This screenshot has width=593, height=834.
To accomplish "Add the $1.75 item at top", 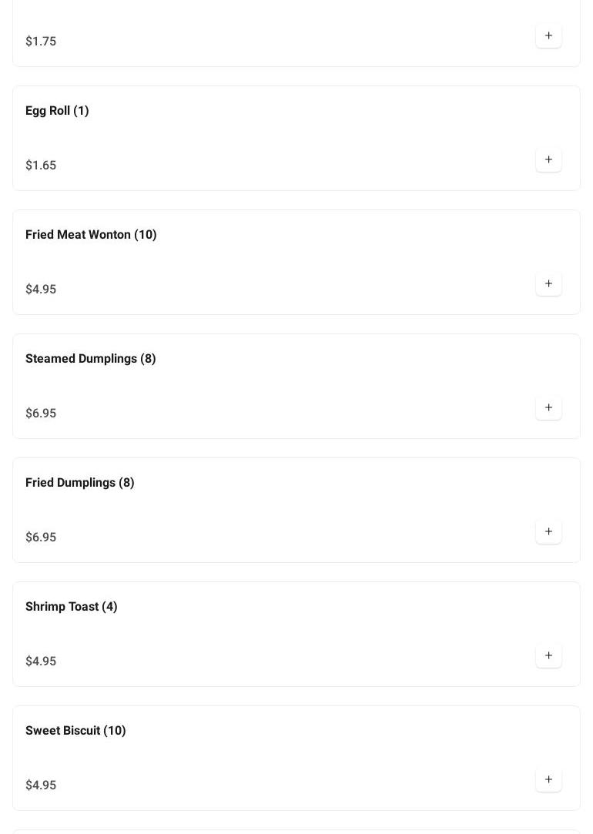I will [x=548, y=36].
